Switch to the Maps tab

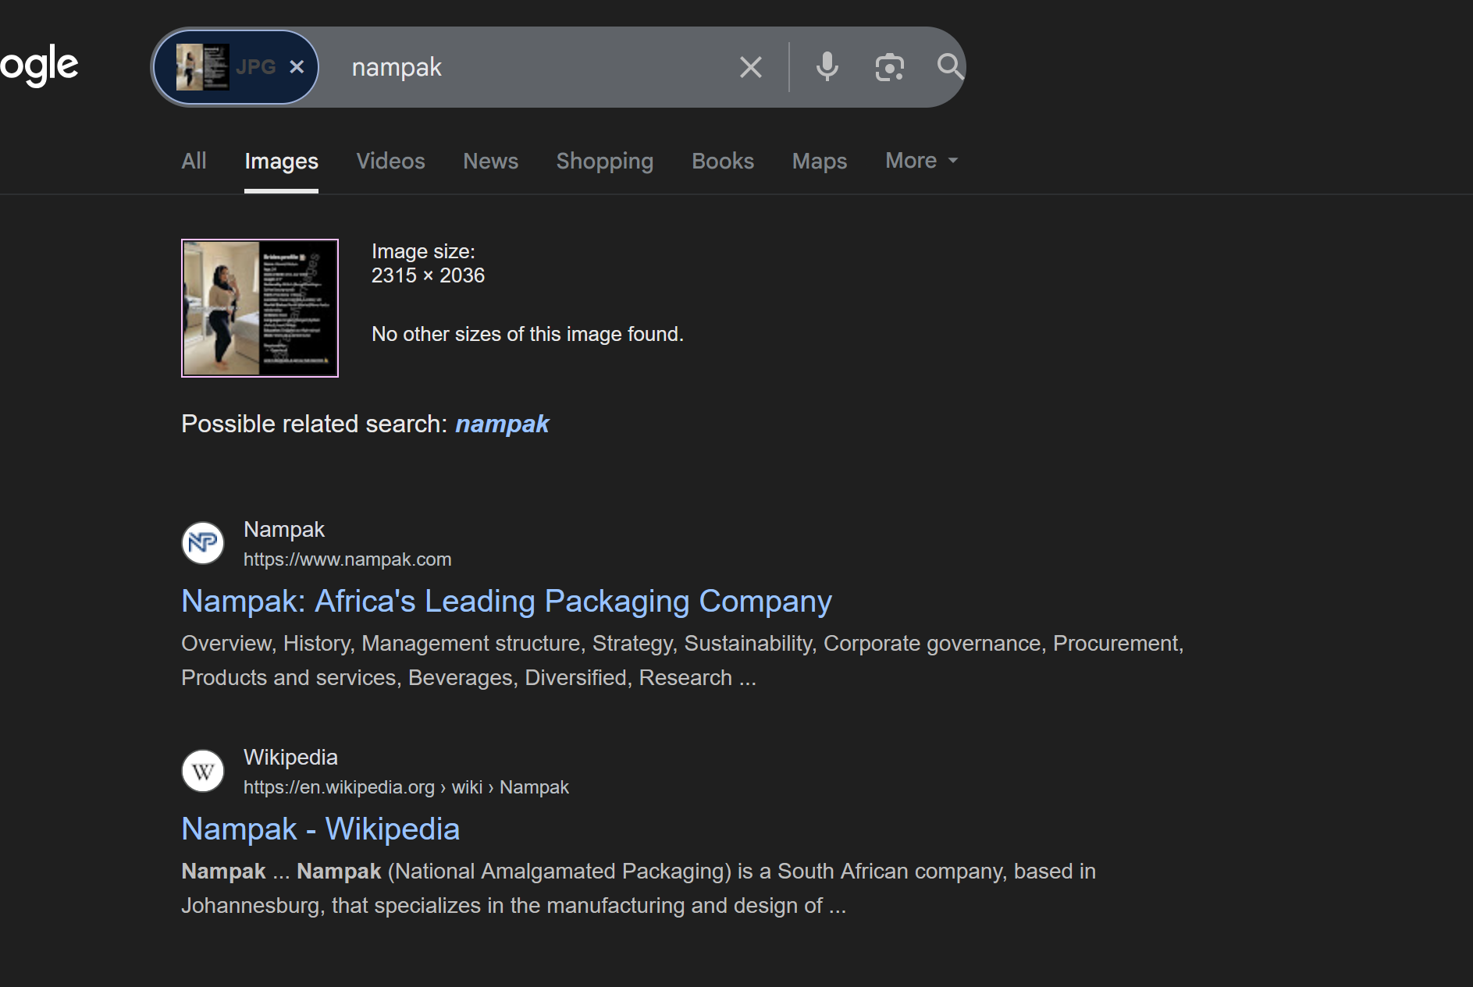[820, 161]
